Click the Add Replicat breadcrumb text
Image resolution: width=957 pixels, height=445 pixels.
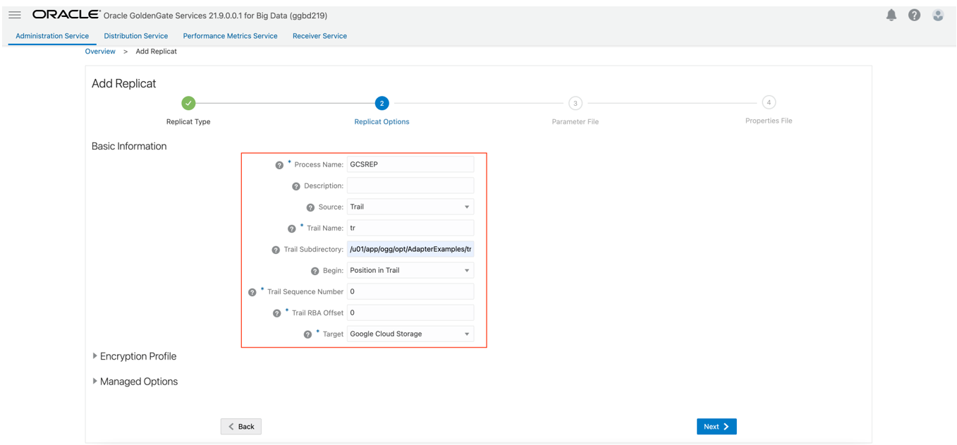[156, 51]
